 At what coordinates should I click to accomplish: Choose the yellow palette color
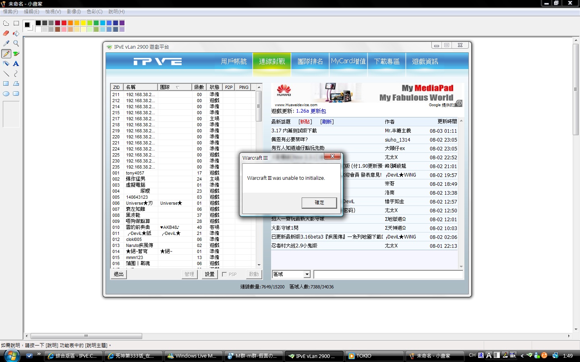pyautogui.click(x=83, y=23)
